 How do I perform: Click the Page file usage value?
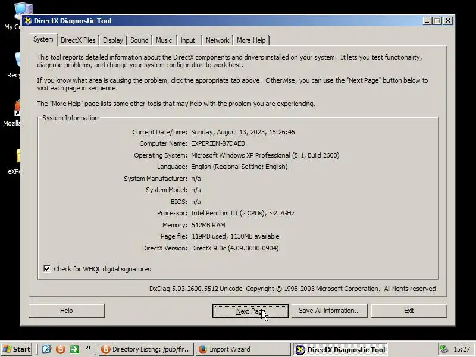(235, 236)
